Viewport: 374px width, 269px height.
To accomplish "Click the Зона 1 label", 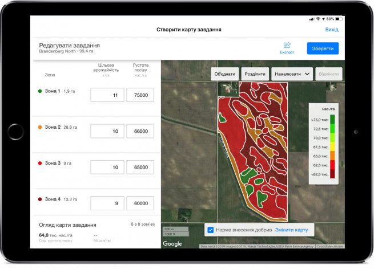I will coord(53,91).
